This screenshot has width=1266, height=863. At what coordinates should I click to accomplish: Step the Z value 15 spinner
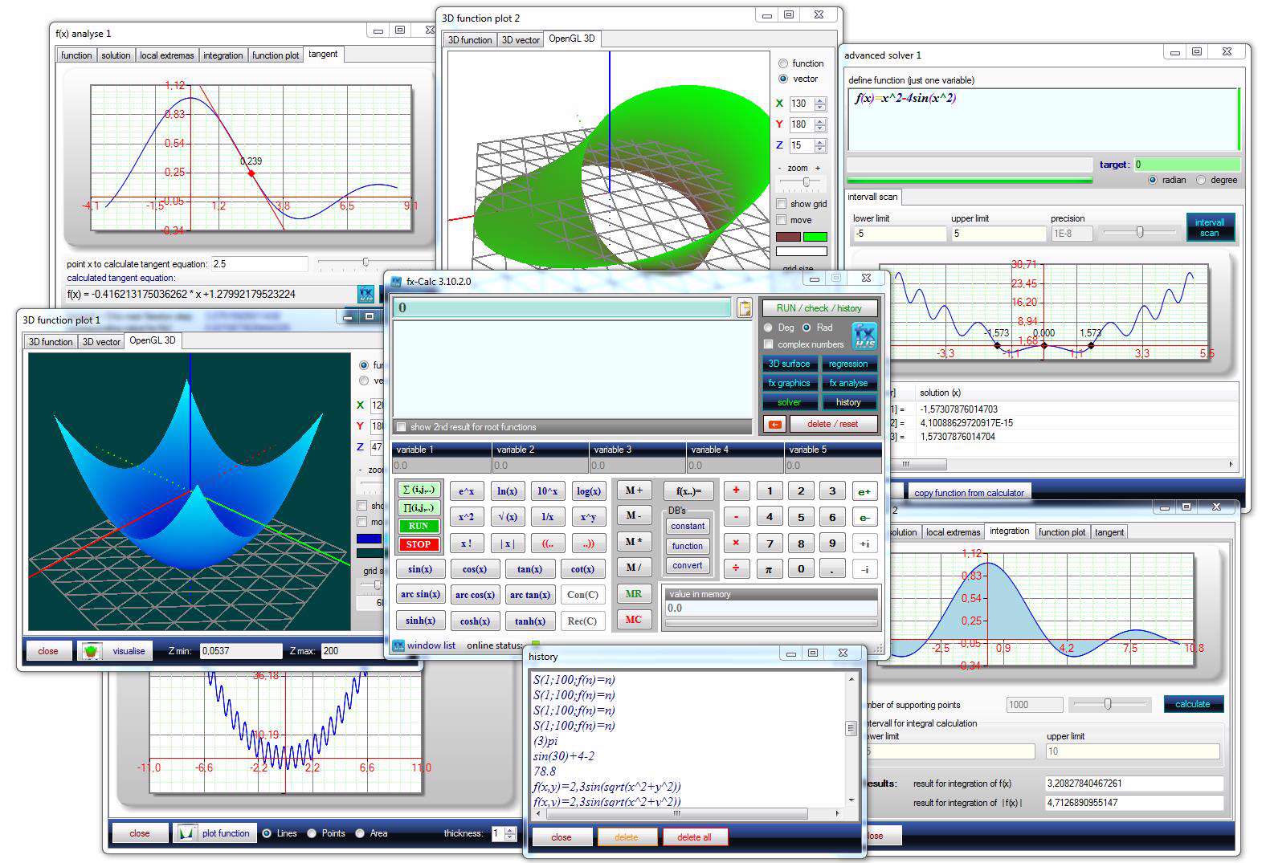pos(820,145)
